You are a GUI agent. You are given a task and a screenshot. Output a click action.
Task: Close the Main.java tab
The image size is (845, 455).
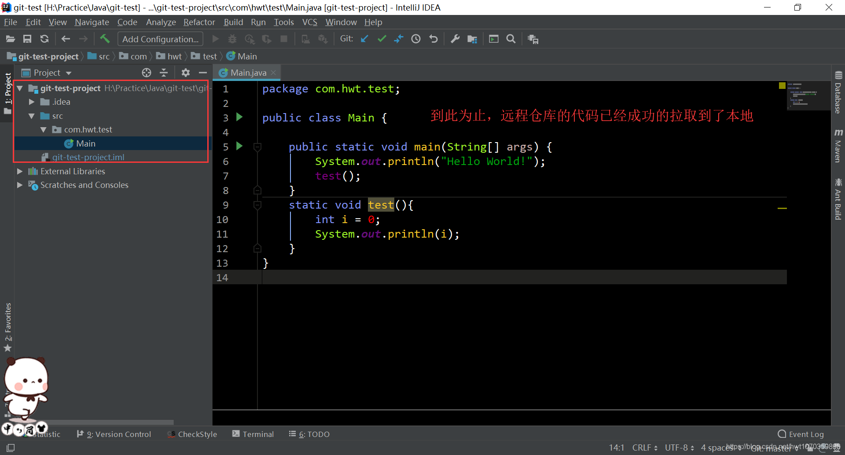[x=274, y=73]
